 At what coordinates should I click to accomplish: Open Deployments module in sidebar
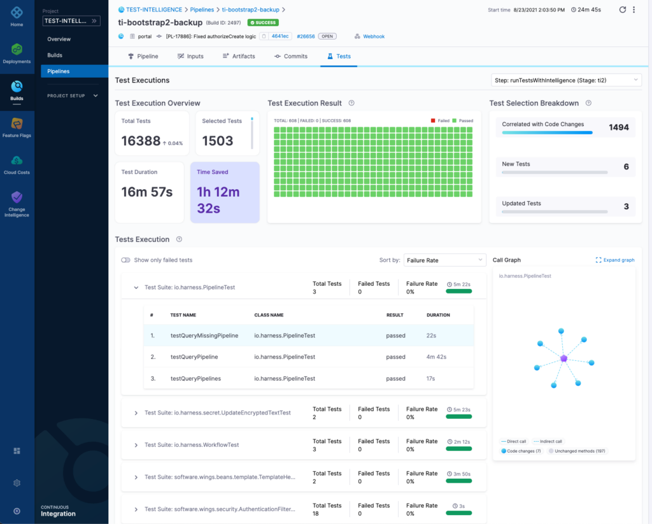pyautogui.click(x=17, y=53)
